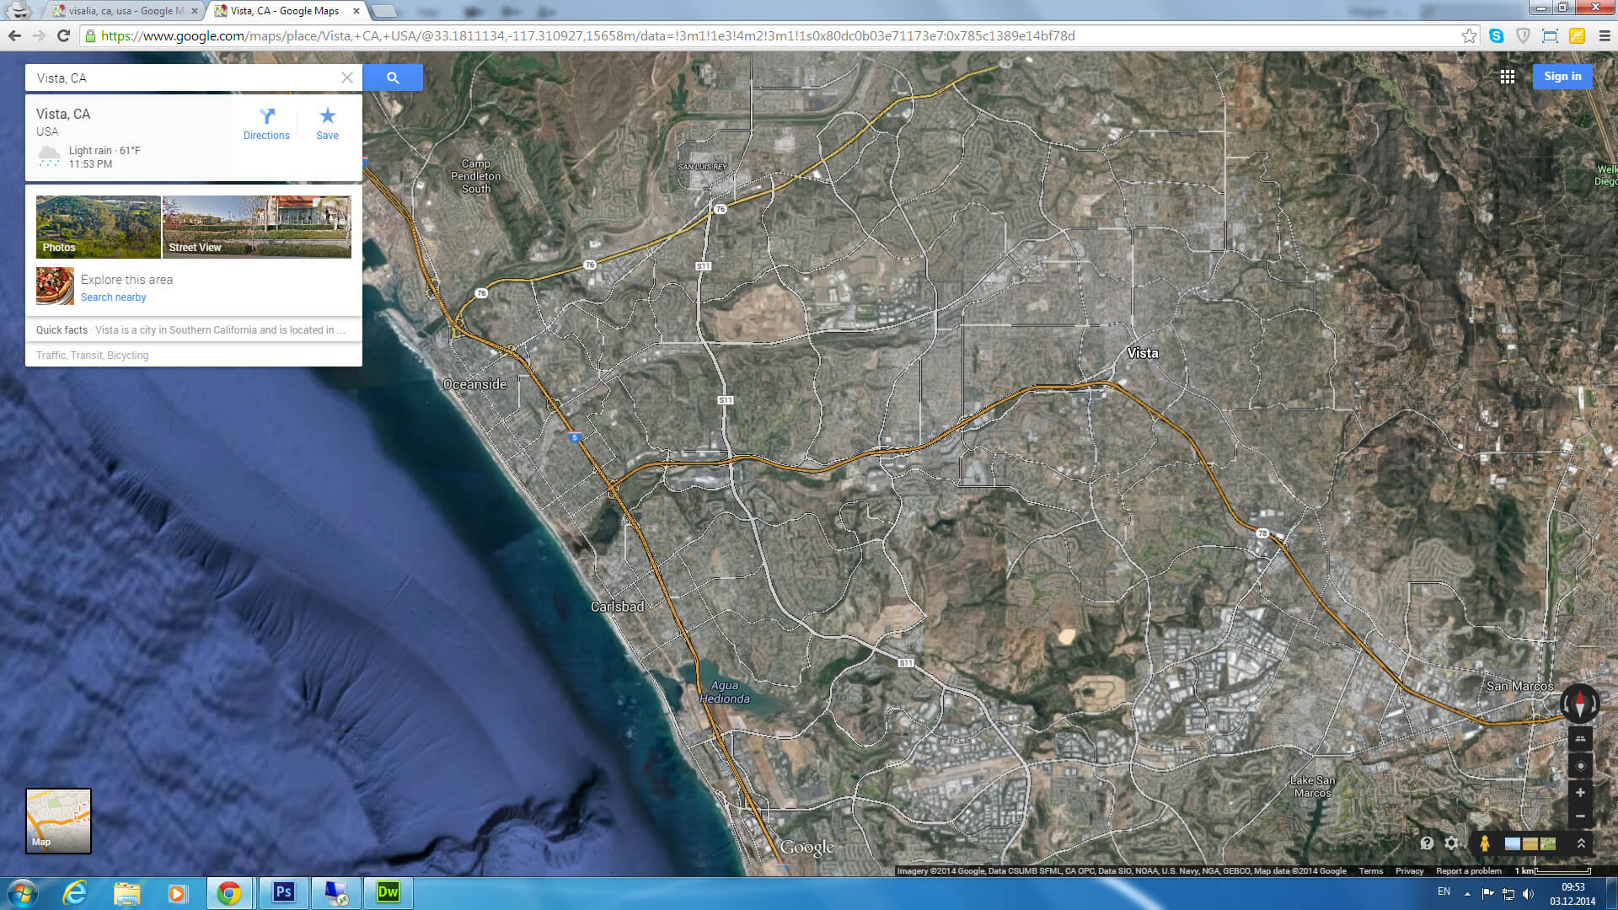Open map settings gear
Screen dimensions: 1618x910
click(1451, 843)
